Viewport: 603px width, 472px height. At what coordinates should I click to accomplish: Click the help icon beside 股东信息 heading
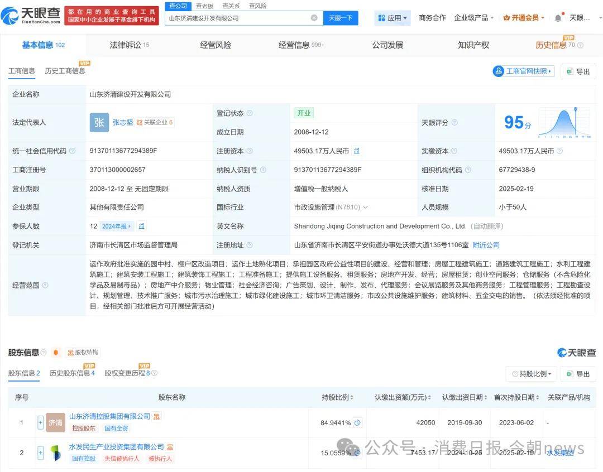click(44, 353)
